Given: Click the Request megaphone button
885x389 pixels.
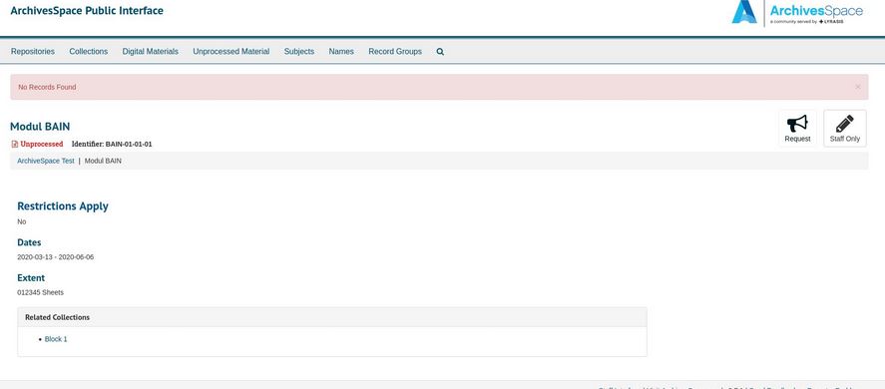Looking at the screenshot, I should click(x=797, y=128).
